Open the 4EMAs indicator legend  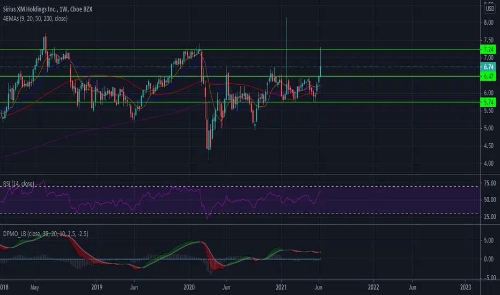(x=35, y=18)
